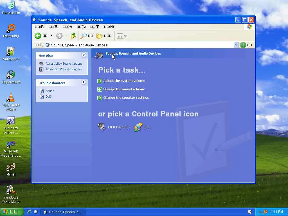Image resolution: width=288 pixels, height=216 pixels.
Task: Click Change the sound scheme task
Action: pyautogui.click(x=124, y=89)
